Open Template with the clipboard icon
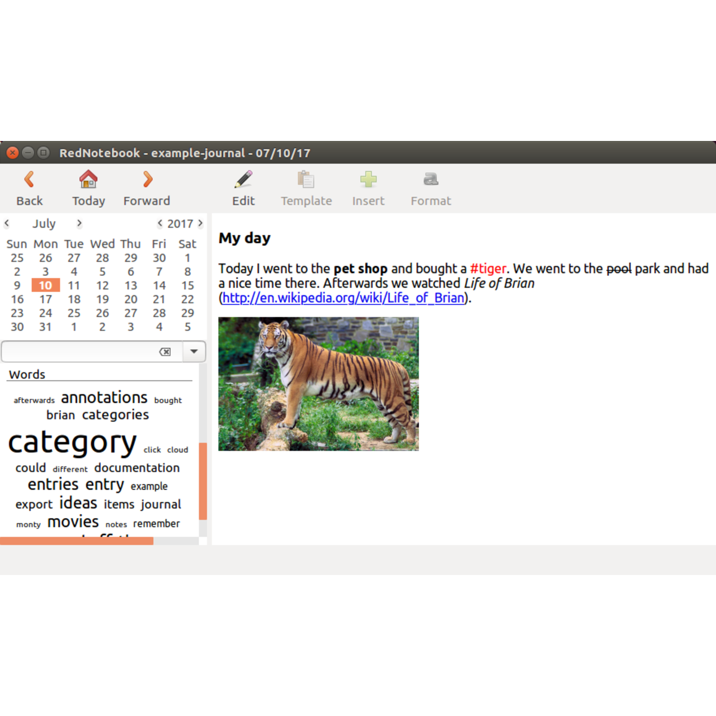This screenshot has width=716, height=716. pos(306,179)
